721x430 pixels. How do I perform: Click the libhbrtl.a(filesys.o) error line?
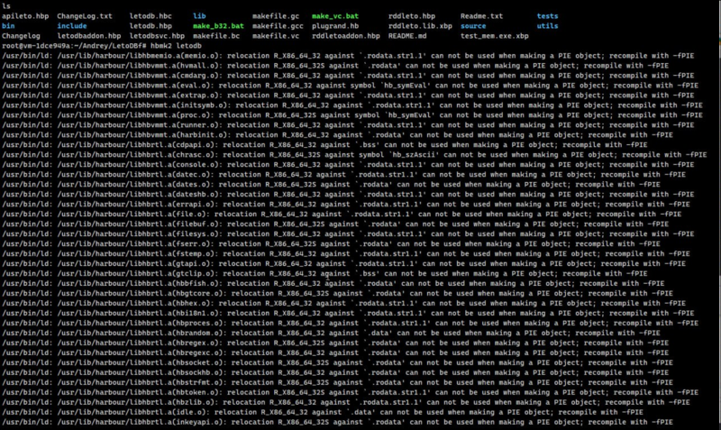[348, 234]
